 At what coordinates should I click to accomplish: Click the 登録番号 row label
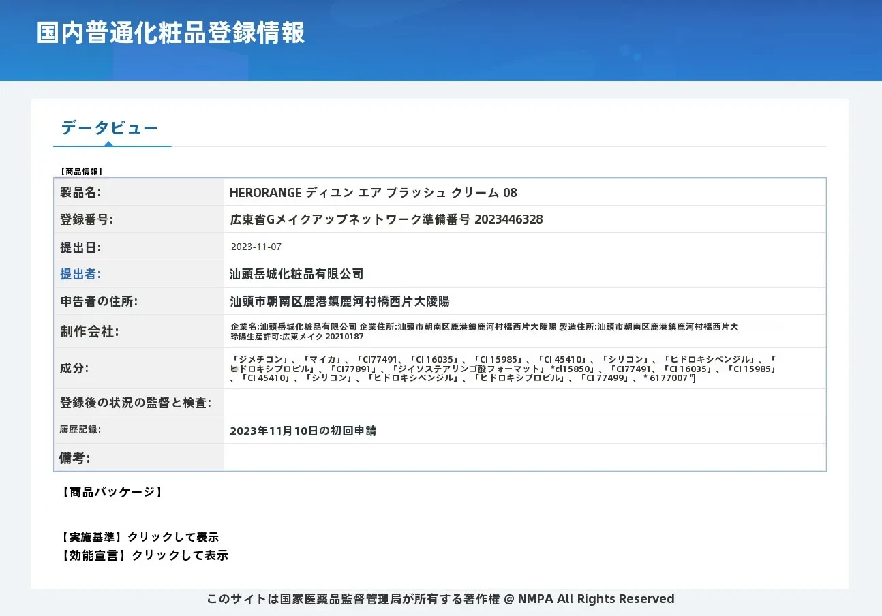click(x=87, y=219)
